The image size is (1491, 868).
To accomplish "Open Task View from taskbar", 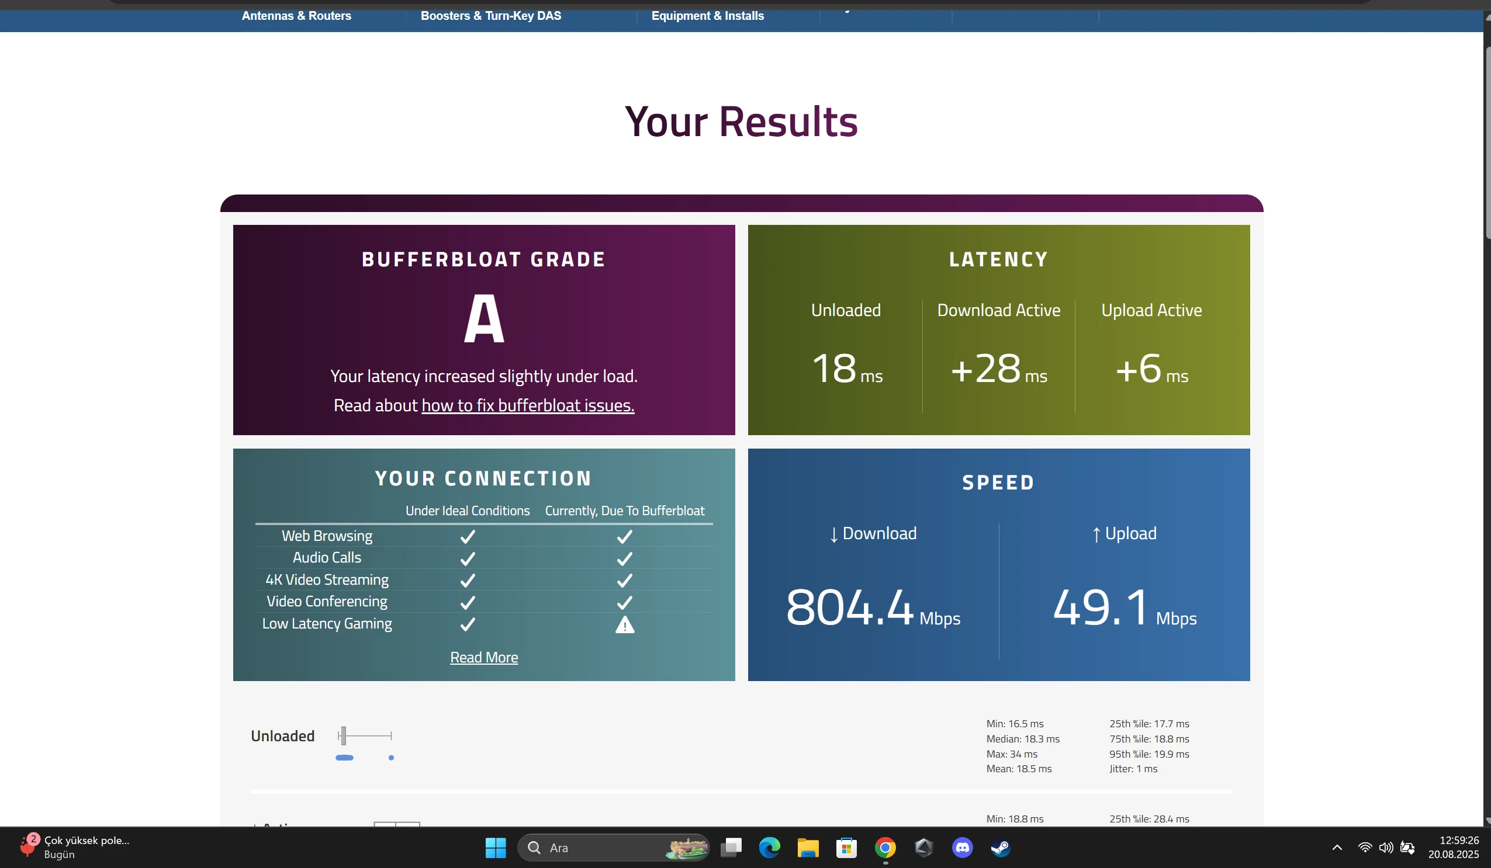I will click(x=731, y=848).
